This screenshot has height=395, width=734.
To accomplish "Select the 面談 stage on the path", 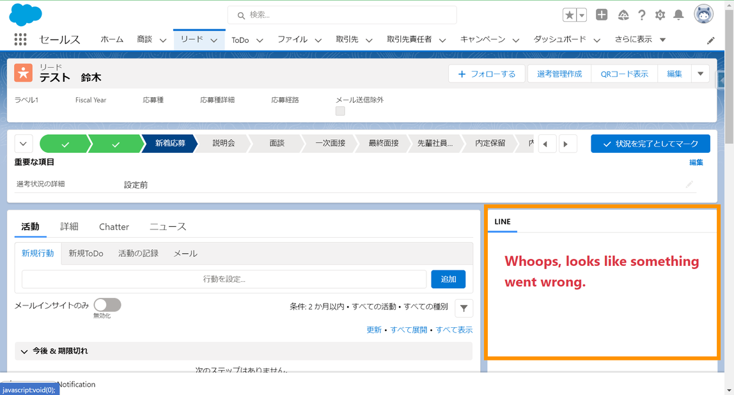I will tap(276, 143).
